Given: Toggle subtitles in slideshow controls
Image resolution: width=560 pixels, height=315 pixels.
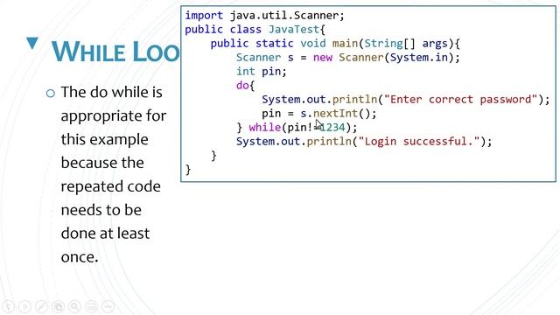Looking at the screenshot, I should pos(91,306).
